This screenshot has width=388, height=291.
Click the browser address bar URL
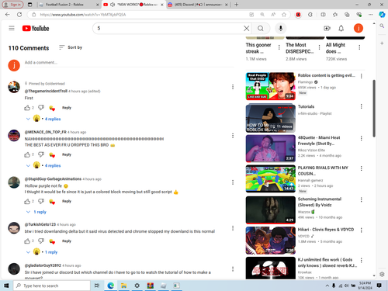coord(83,15)
